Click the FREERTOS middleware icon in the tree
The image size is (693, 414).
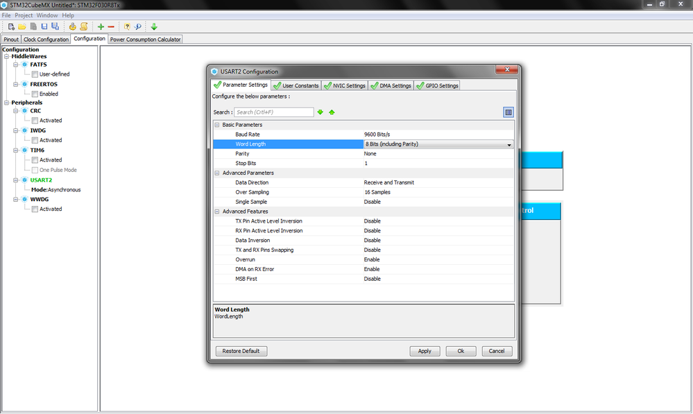[25, 84]
